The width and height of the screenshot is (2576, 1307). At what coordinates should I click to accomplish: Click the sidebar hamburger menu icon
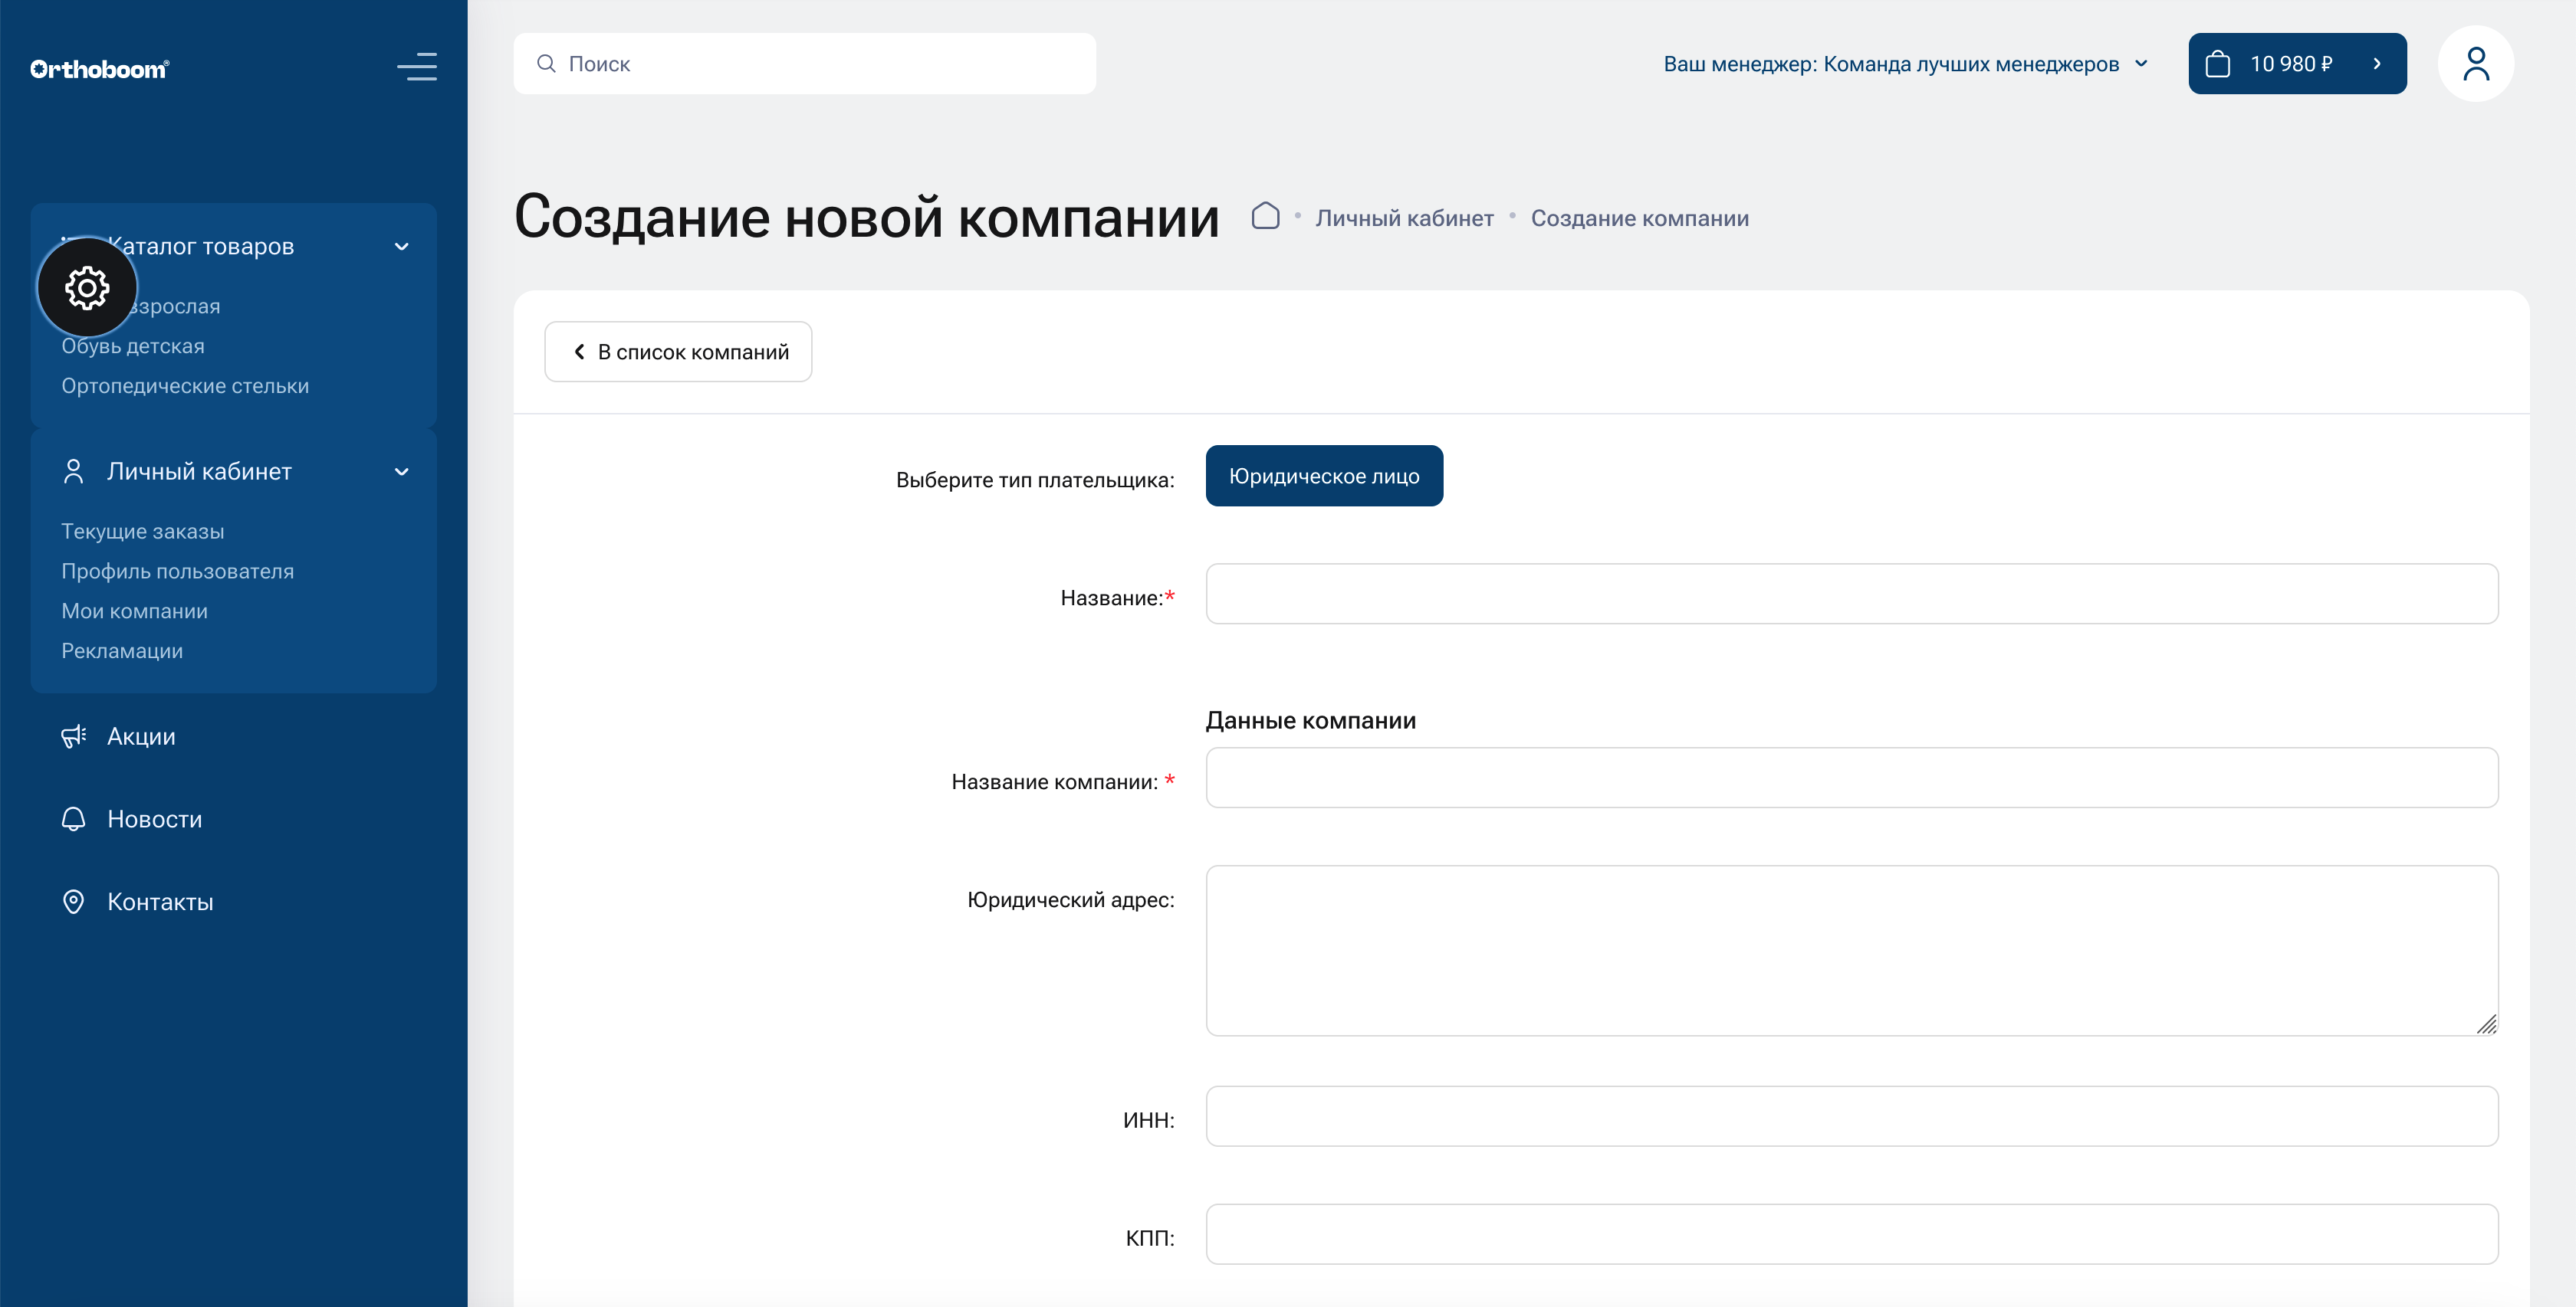417,67
